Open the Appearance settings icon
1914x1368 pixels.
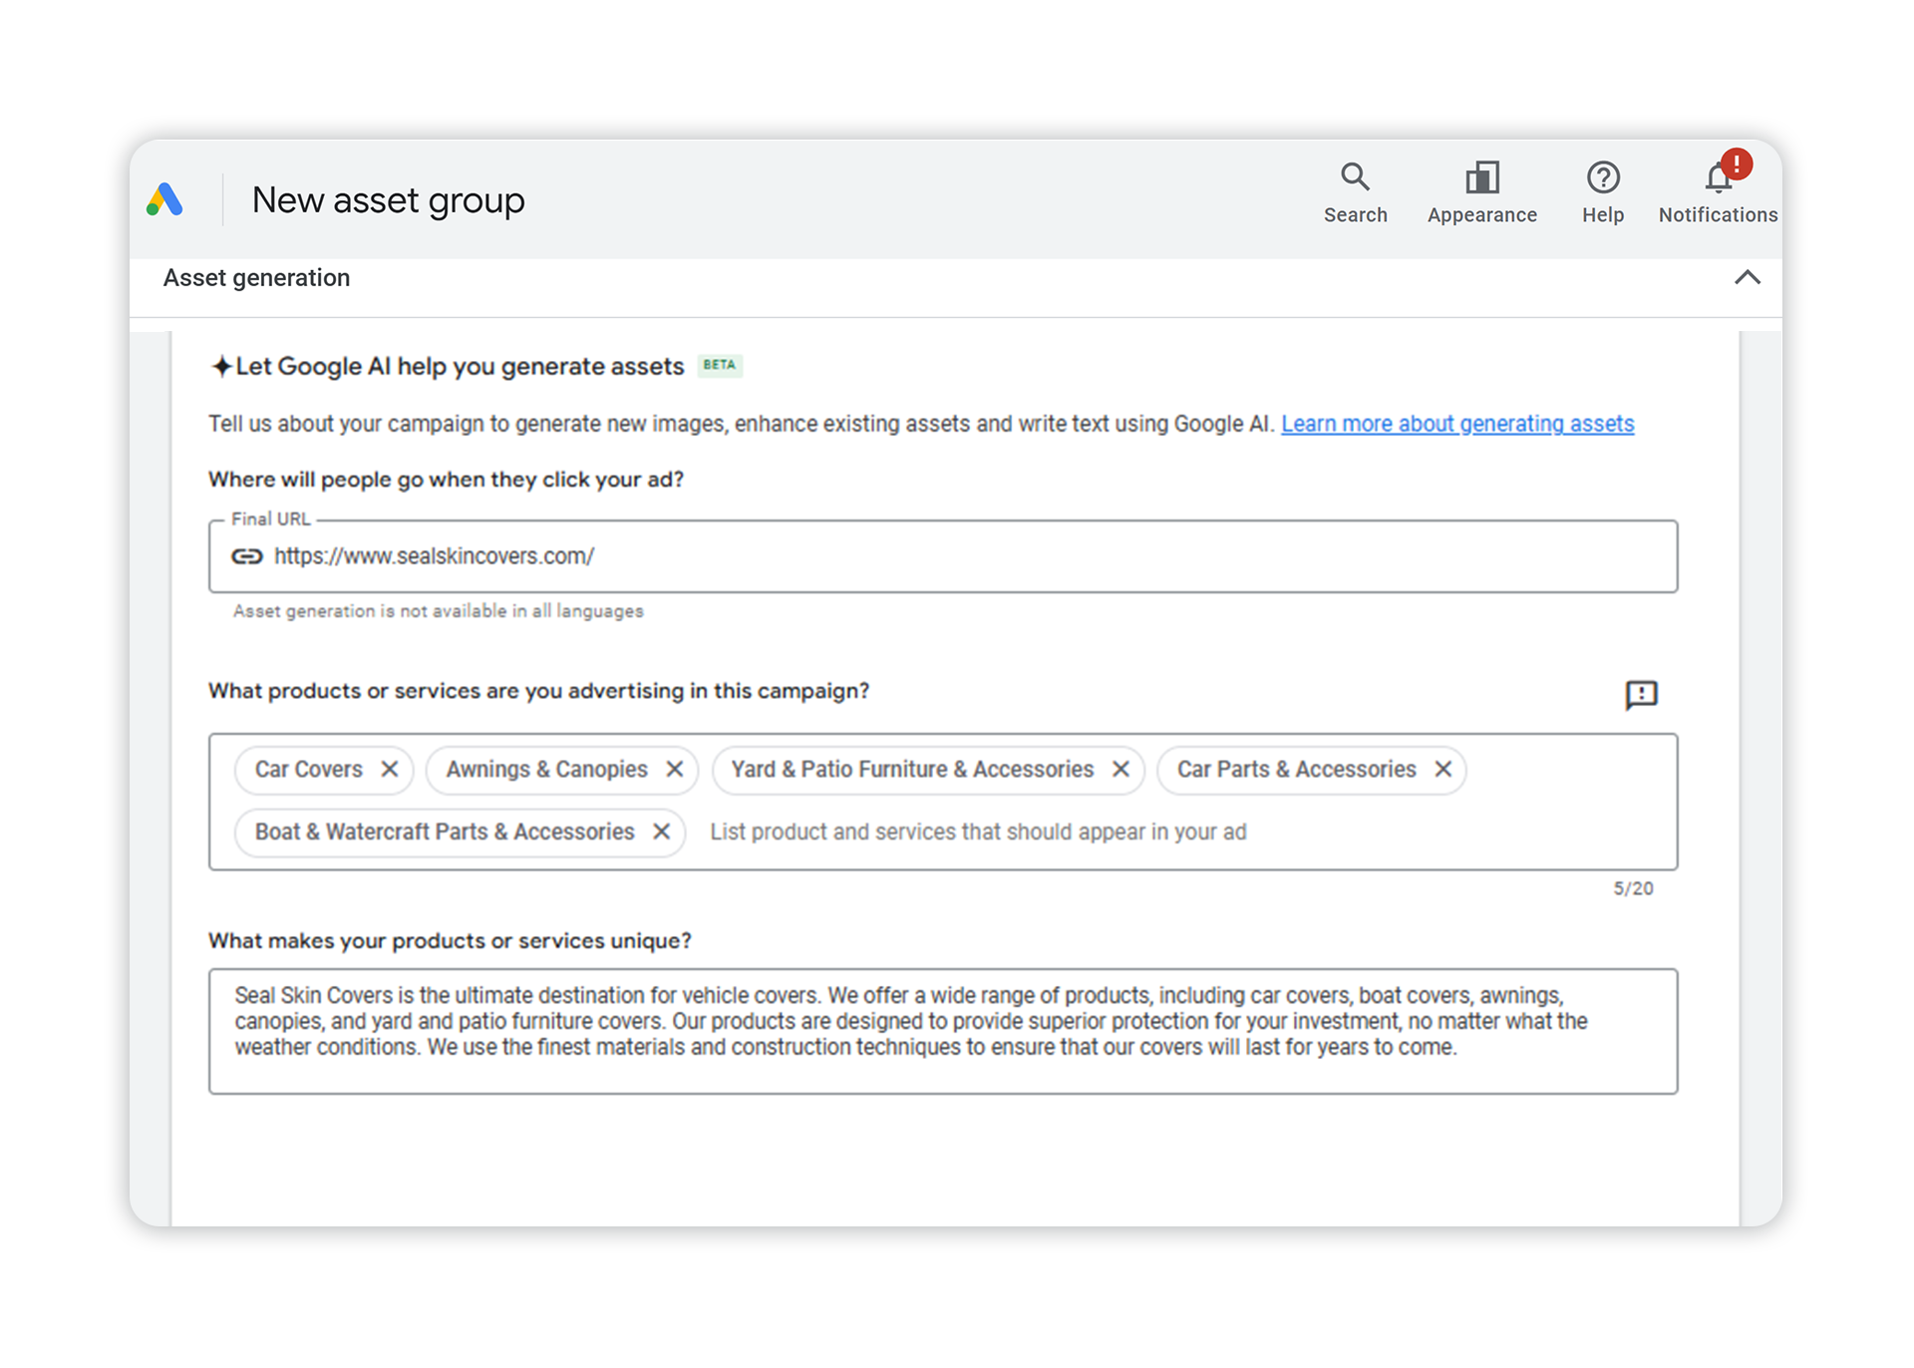1481,177
